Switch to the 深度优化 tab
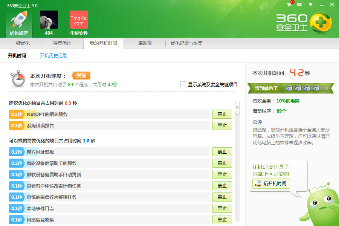The width and height of the screenshot is (339, 226). [x=62, y=43]
